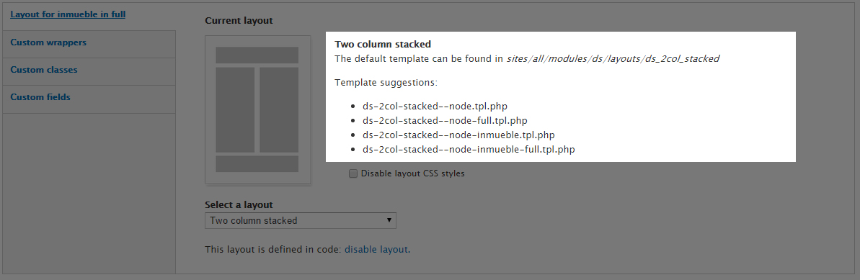
Task: Click the disable layout link
Action: point(376,249)
